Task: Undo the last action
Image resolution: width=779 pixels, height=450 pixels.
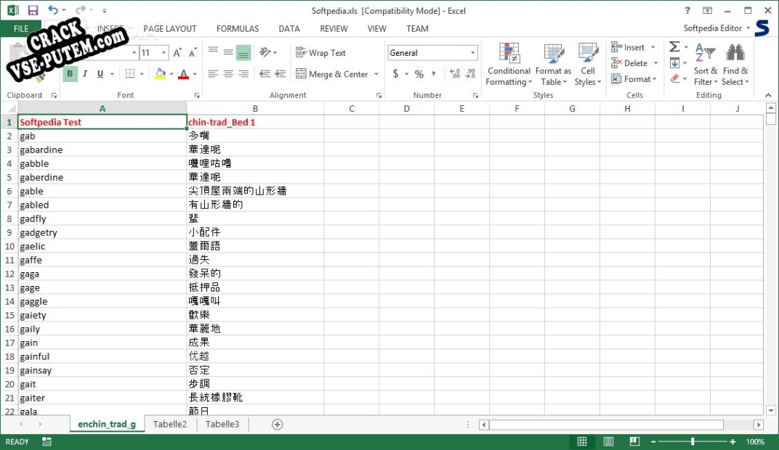Action: click(x=52, y=10)
